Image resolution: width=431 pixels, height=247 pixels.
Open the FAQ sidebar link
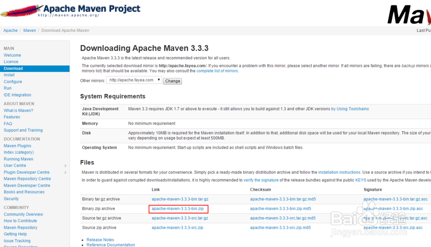click(x=8, y=124)
